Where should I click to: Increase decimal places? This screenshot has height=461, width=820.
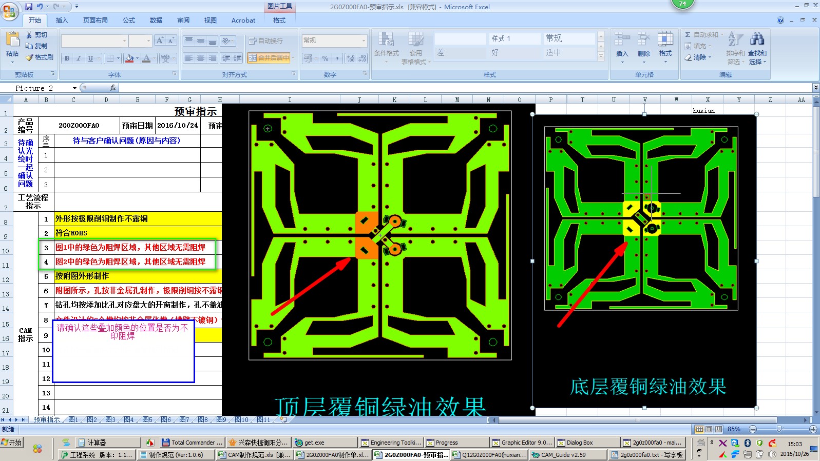tap(351, 58)
